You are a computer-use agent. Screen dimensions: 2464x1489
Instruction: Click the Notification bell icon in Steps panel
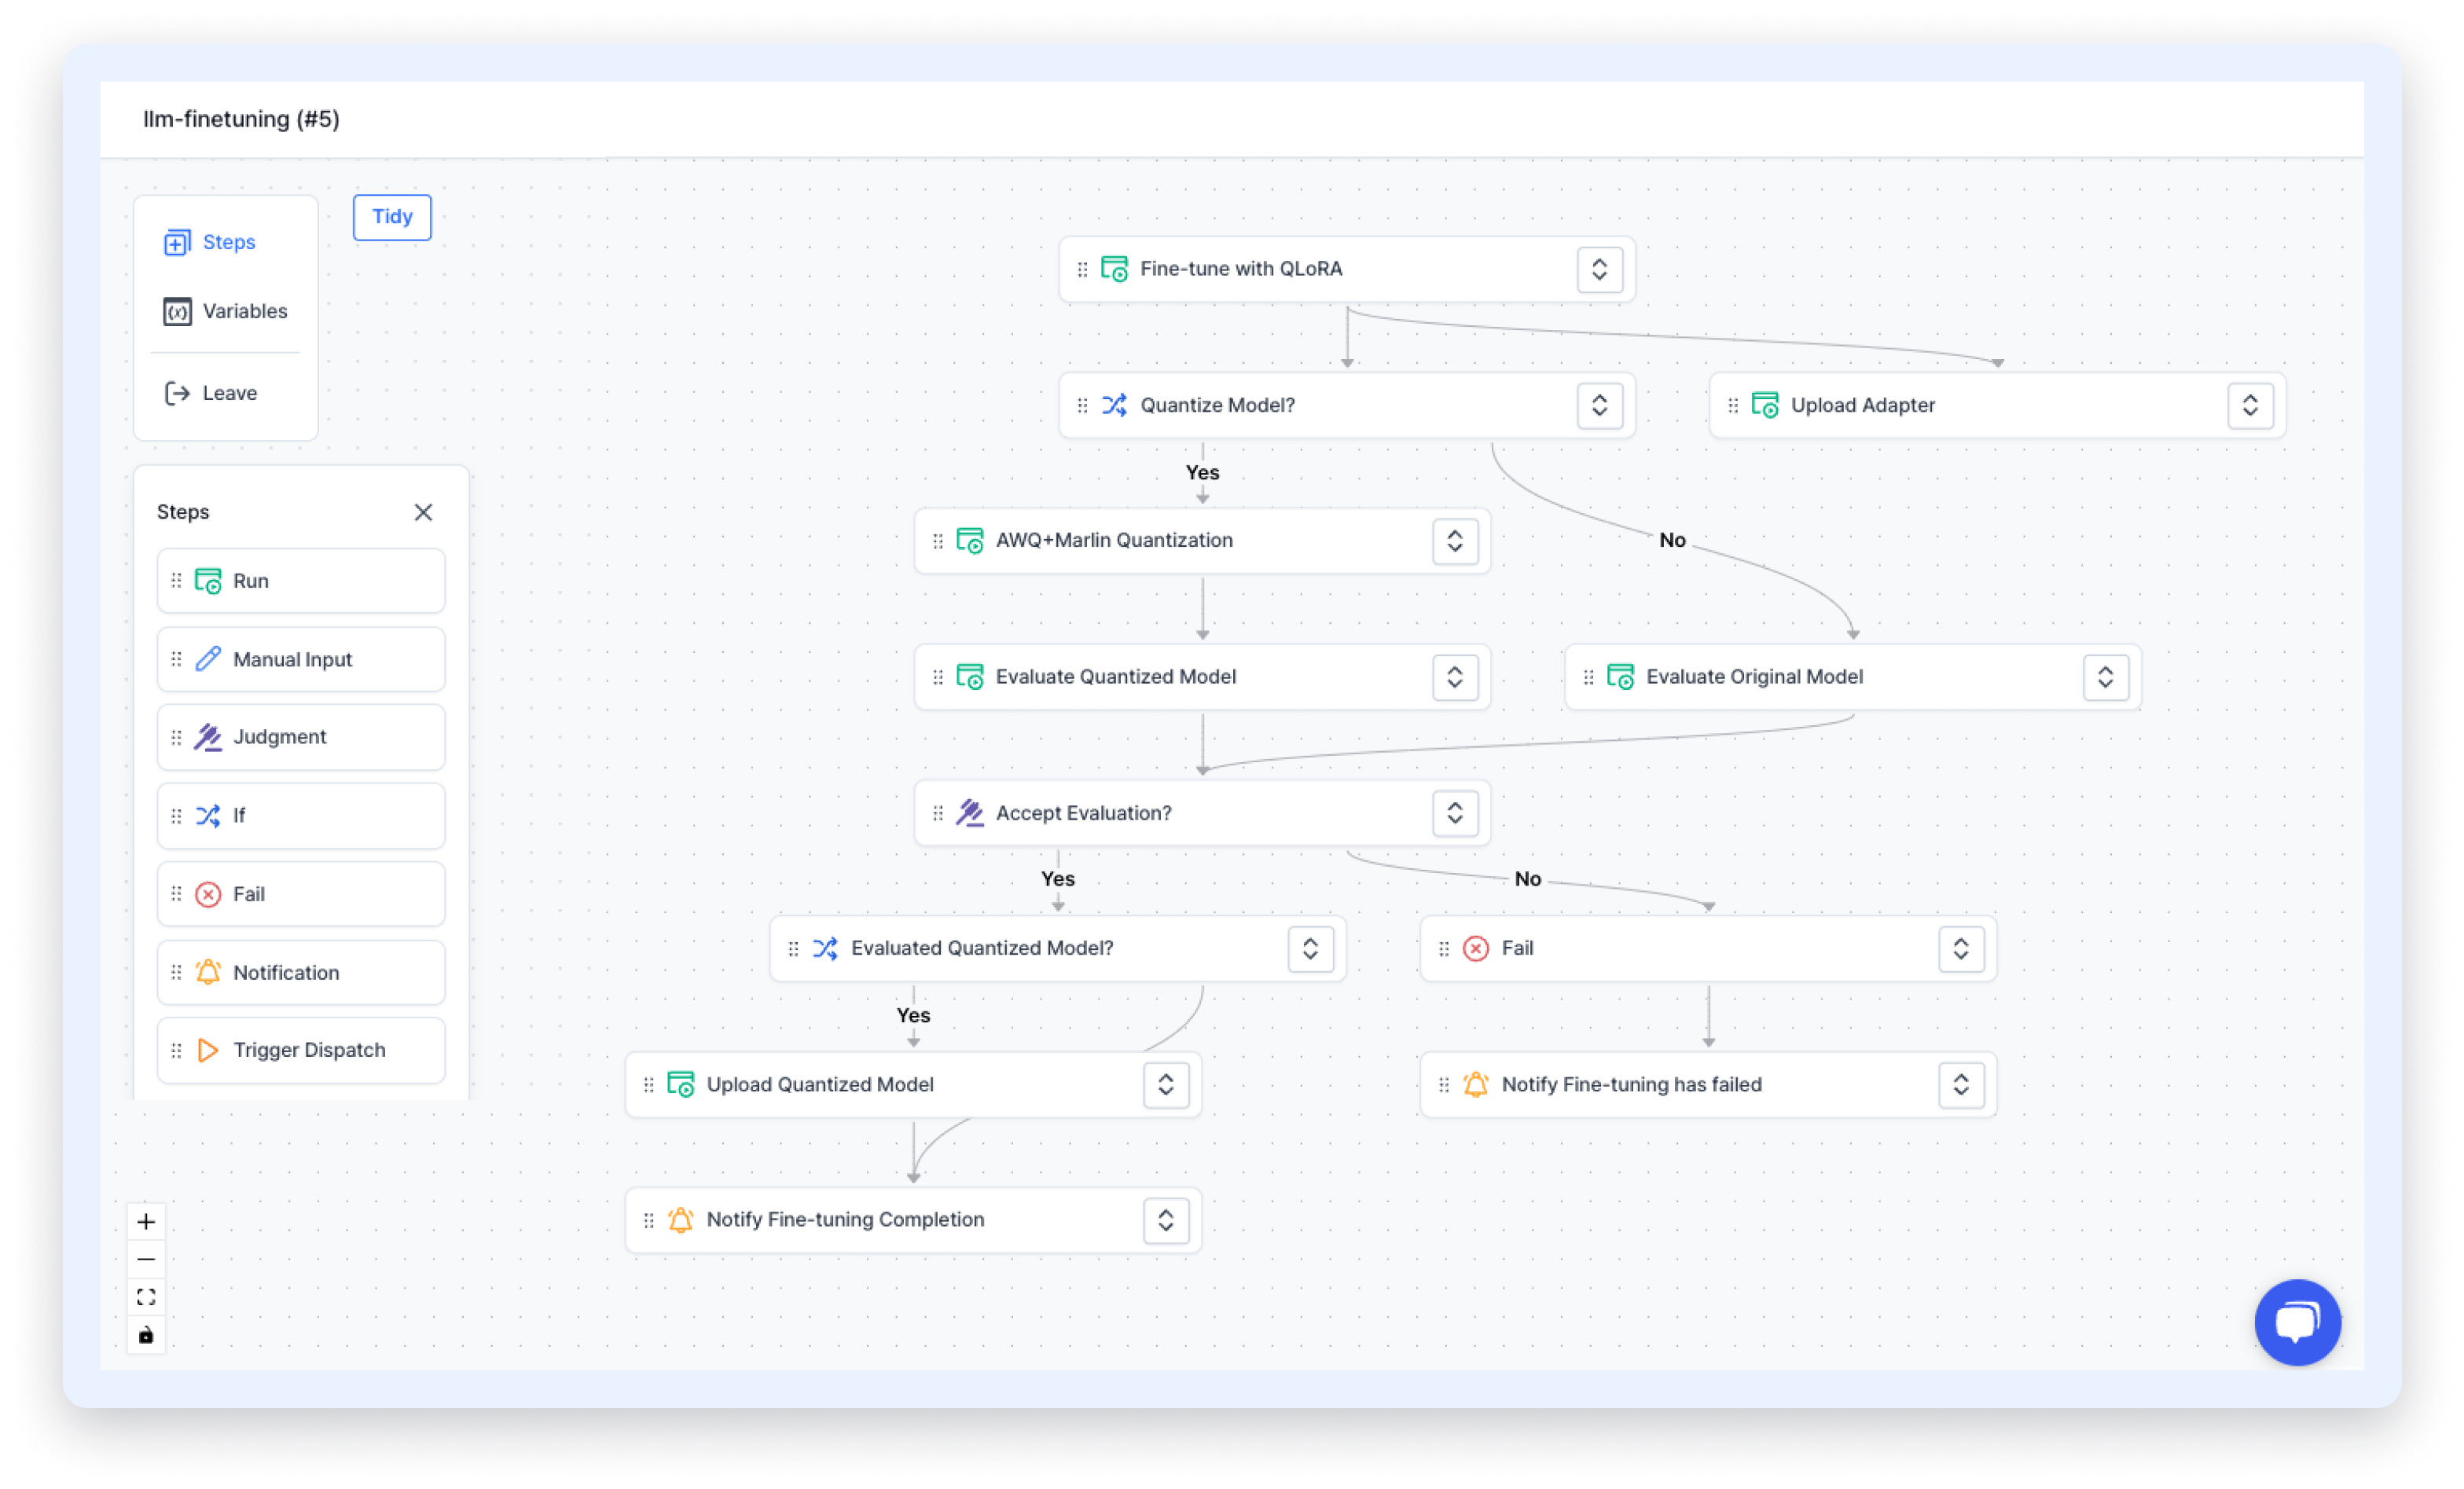coord(208,972)
